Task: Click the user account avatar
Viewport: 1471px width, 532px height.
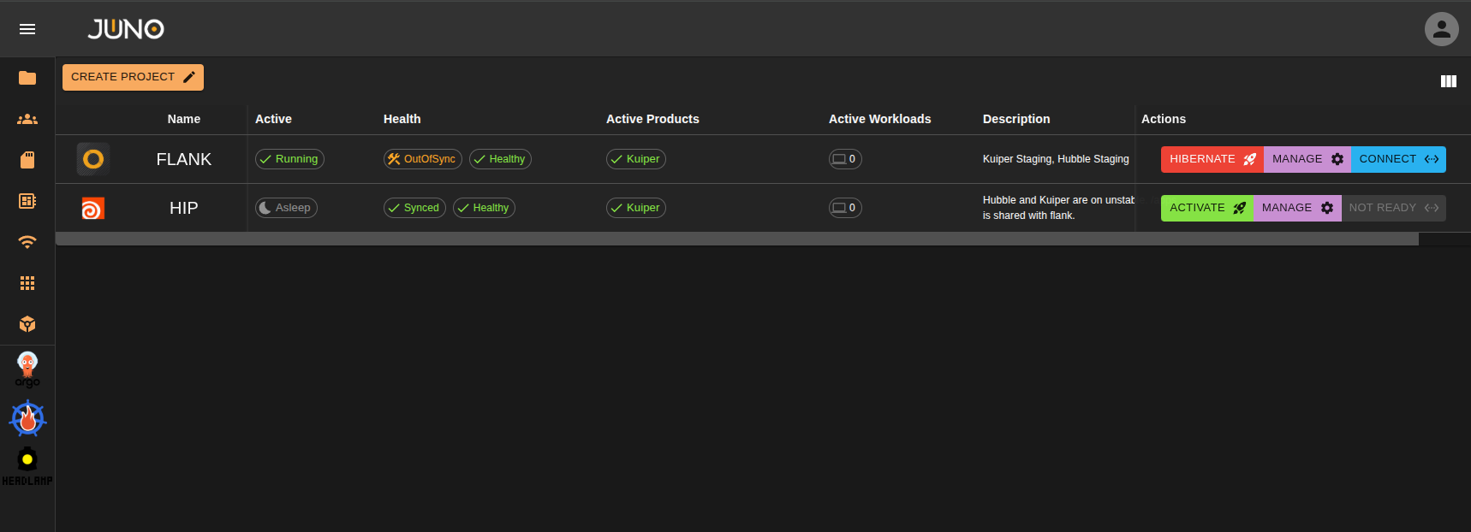Action: (x=1441, y=29)
